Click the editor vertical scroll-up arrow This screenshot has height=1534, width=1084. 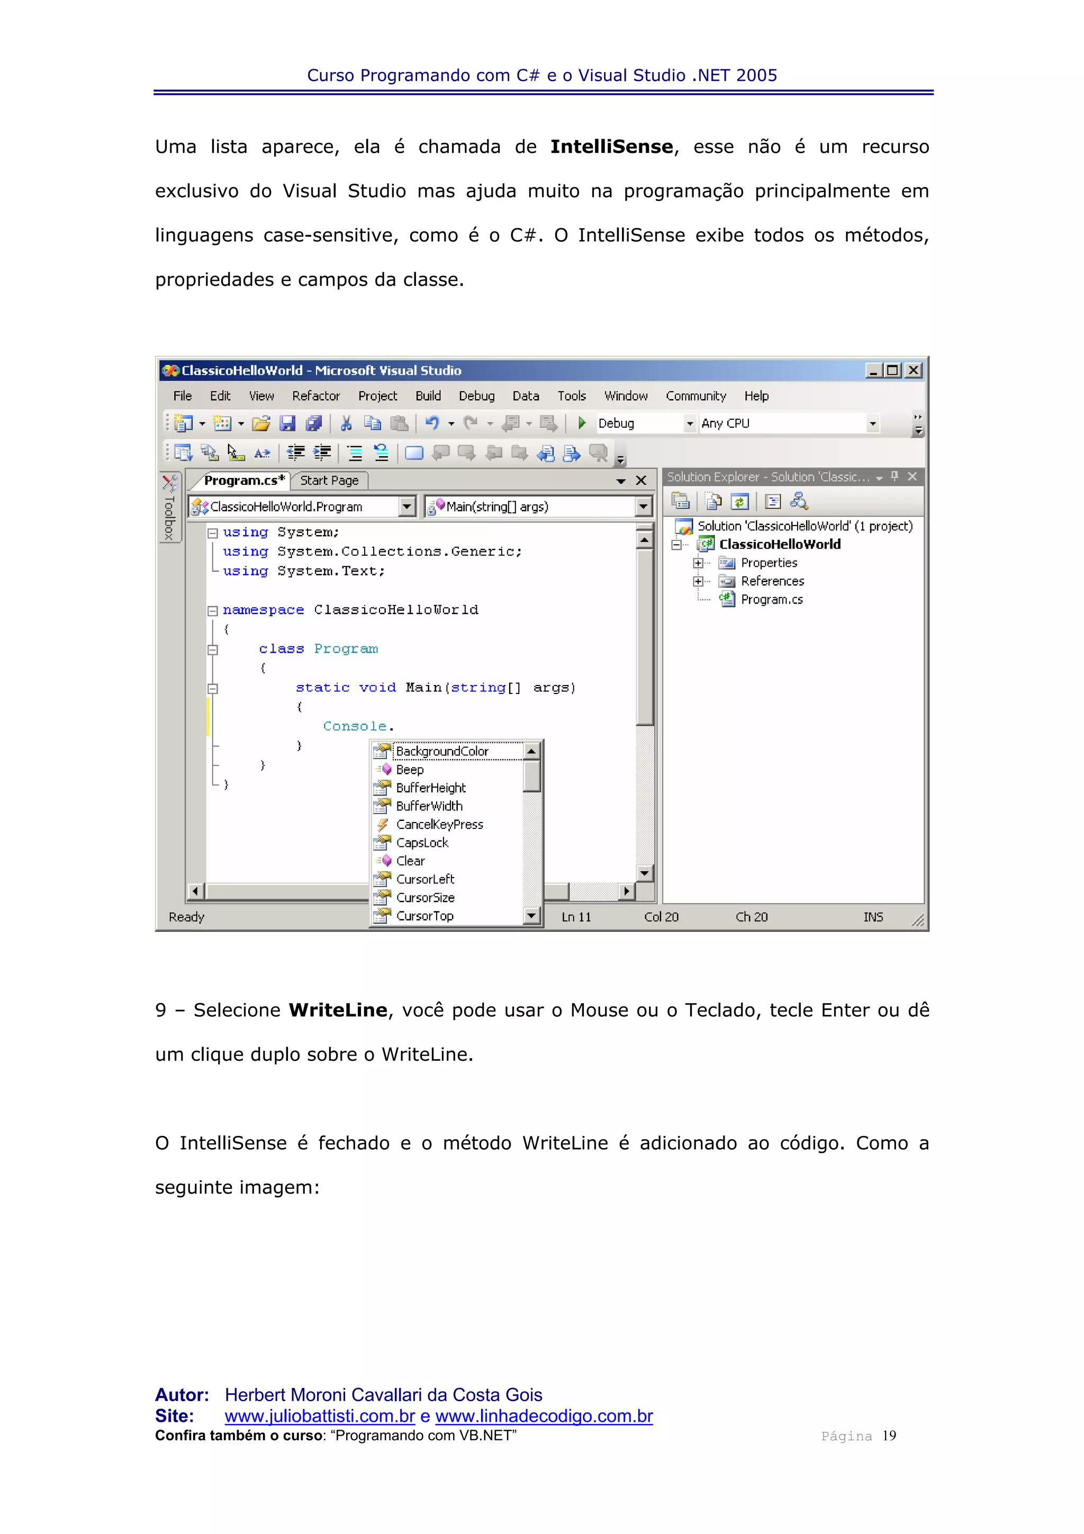pyautogui.click(x=645, y=540)
